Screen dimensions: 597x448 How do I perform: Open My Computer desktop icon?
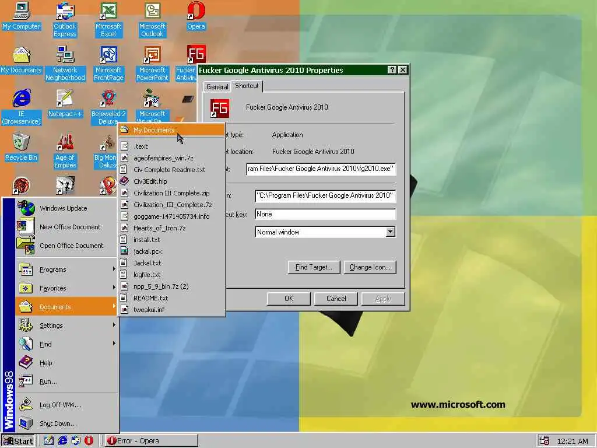[x=22, y=16]
